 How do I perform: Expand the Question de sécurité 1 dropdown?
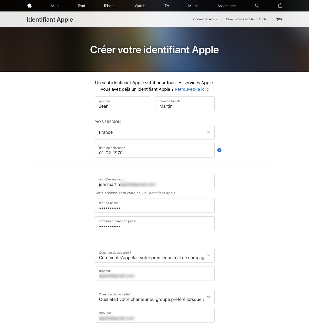154,255
